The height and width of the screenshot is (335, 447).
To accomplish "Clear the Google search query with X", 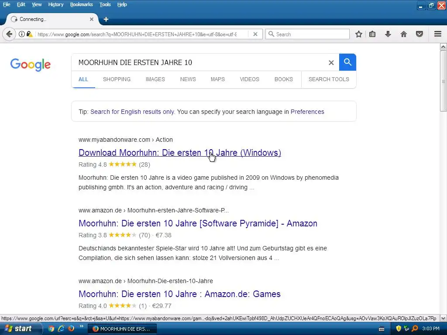I will (x=331, y=62).
